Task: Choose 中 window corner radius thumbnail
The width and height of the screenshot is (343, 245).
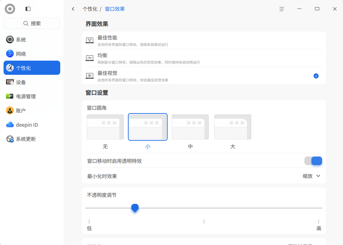Action: pyautogui.click(x=190, y=127)
